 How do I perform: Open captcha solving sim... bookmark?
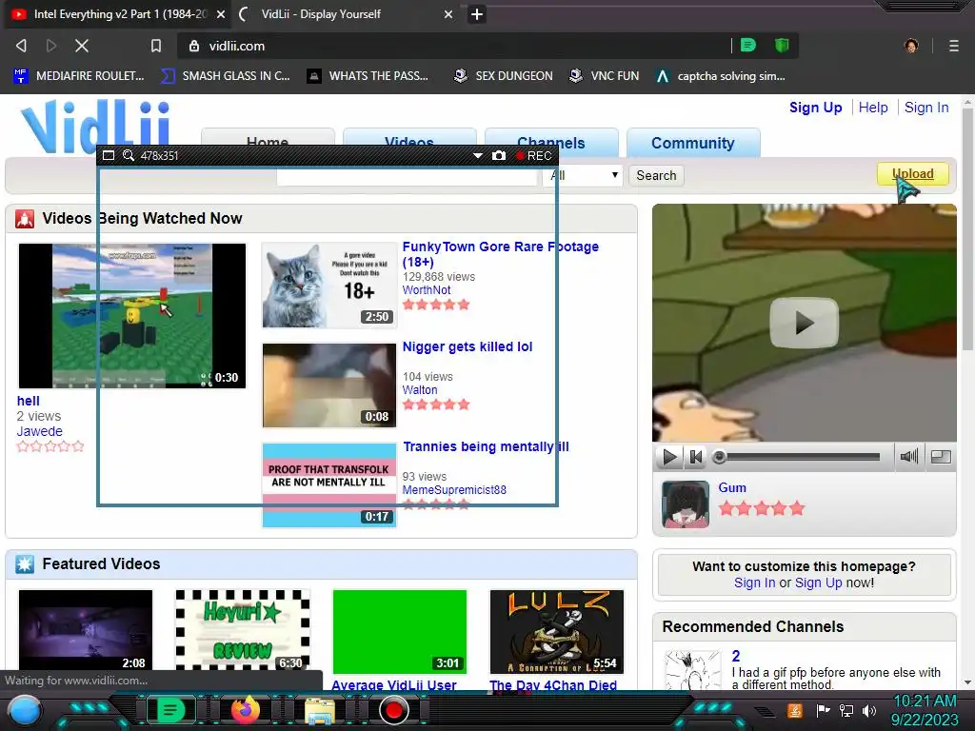(x=720, y=76)
